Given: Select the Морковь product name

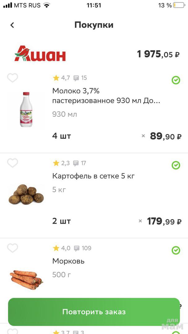Looking at the screenshot, I should (x=68, y=261).
